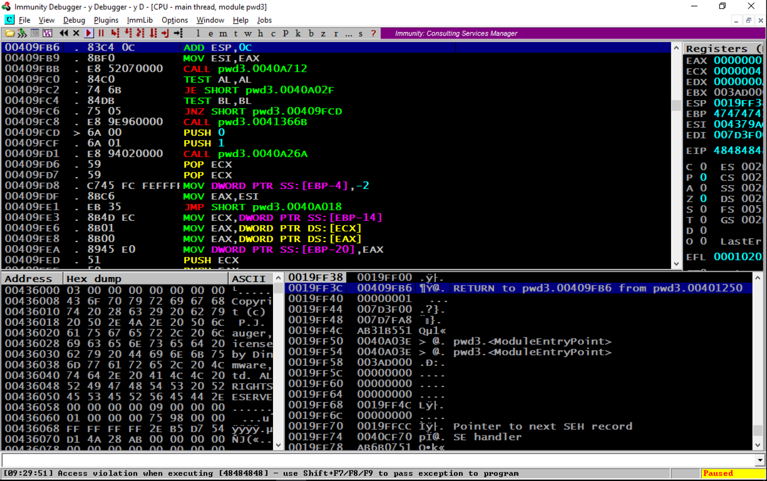Click the purple grid toolbar icon
767x481 pixels.
coord(48,33)
